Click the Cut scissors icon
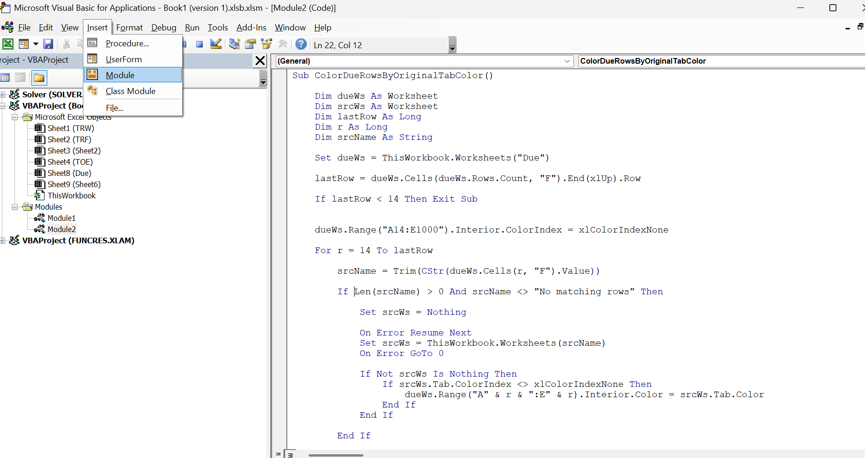This screenshot has width=865, height=458. [x=67, y=44]
